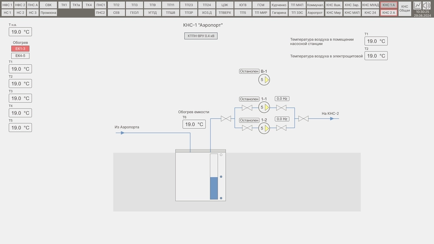Open the КНС Общая overview tab
434x244 pixels.
point(404,9)
